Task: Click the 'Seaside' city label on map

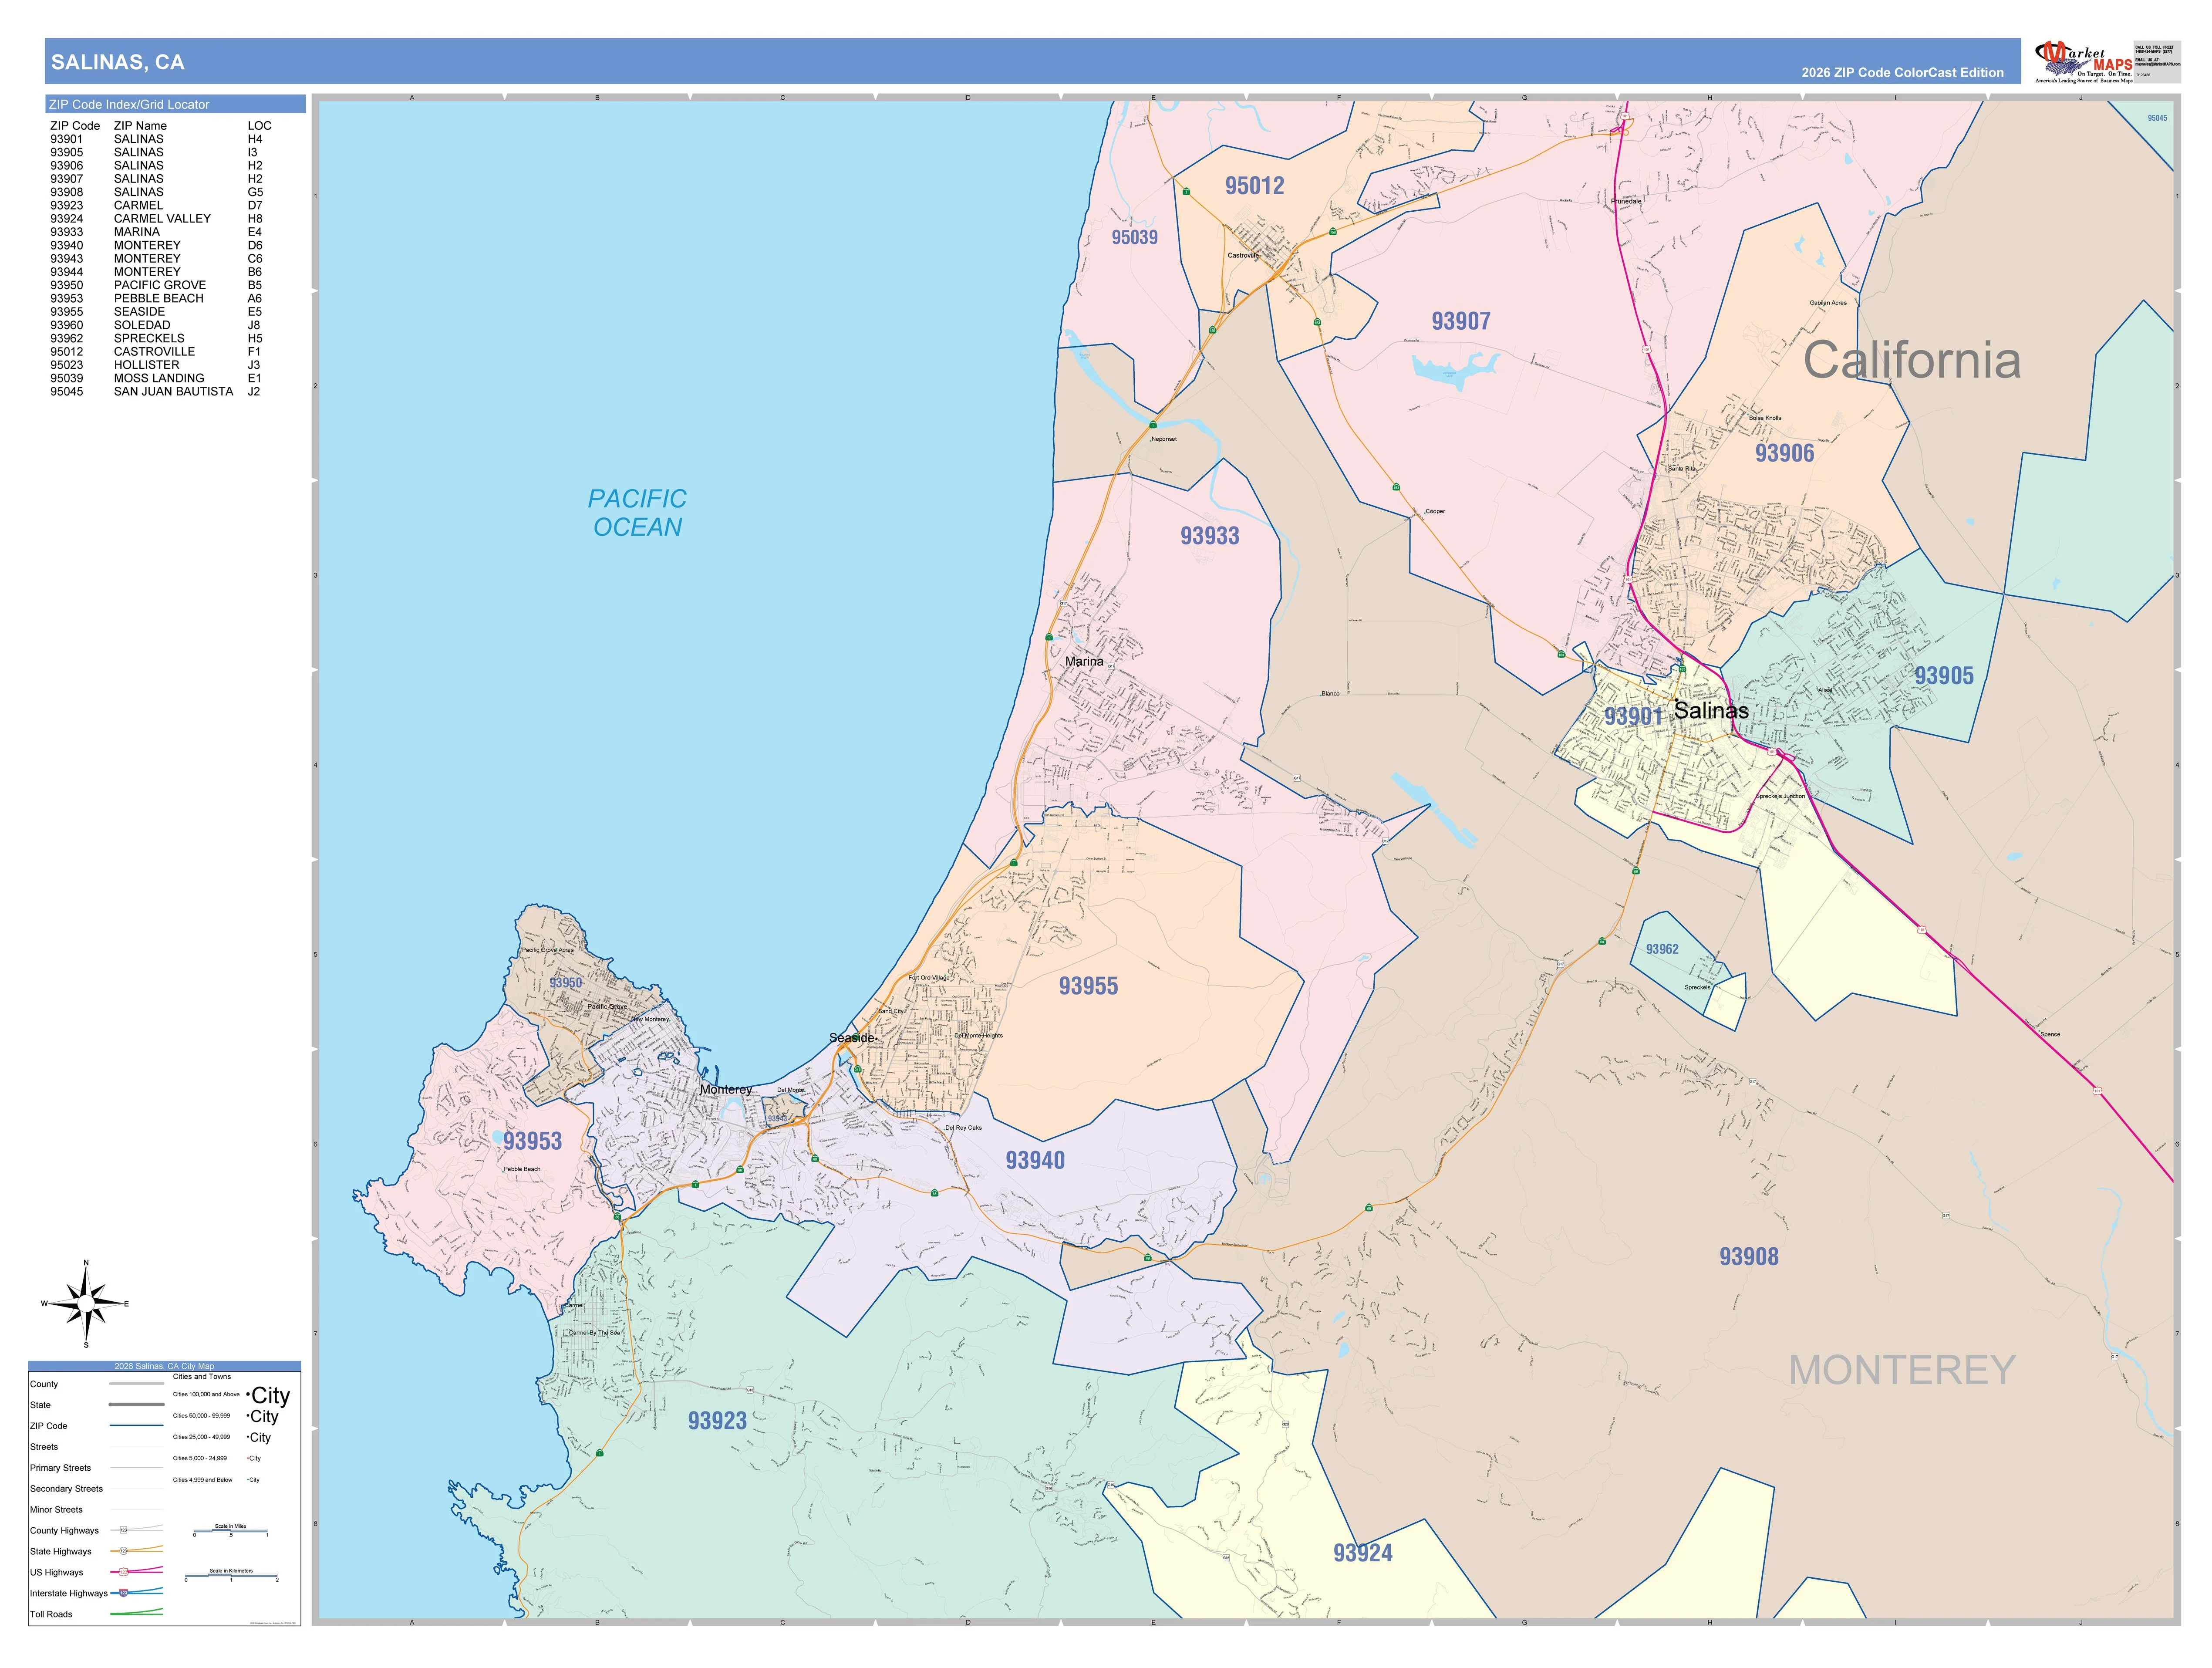Action: pos(852,1038)
